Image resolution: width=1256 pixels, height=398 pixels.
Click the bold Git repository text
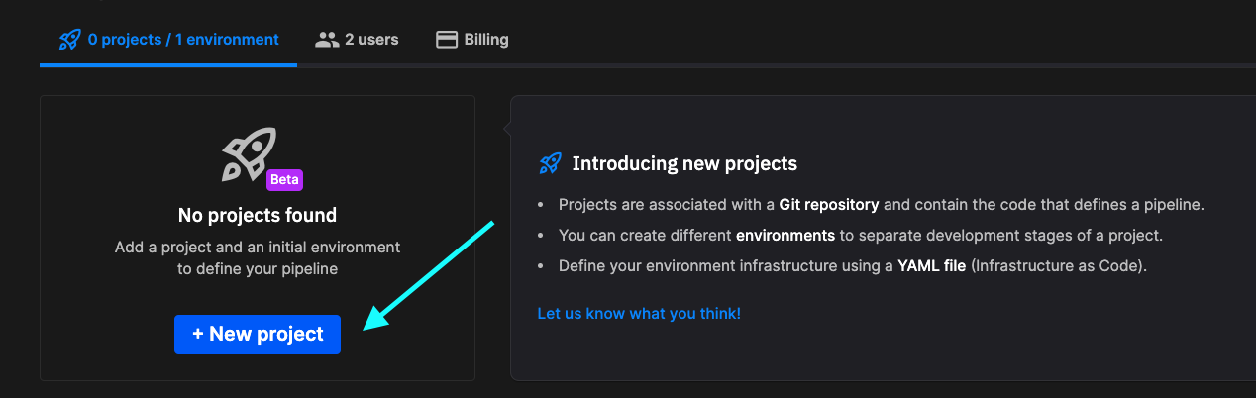pyautogui.click(x=829, y=205)
